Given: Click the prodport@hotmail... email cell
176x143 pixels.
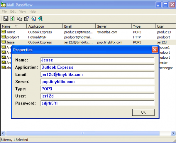Looking at the screenshot, I should coord(79,37).
